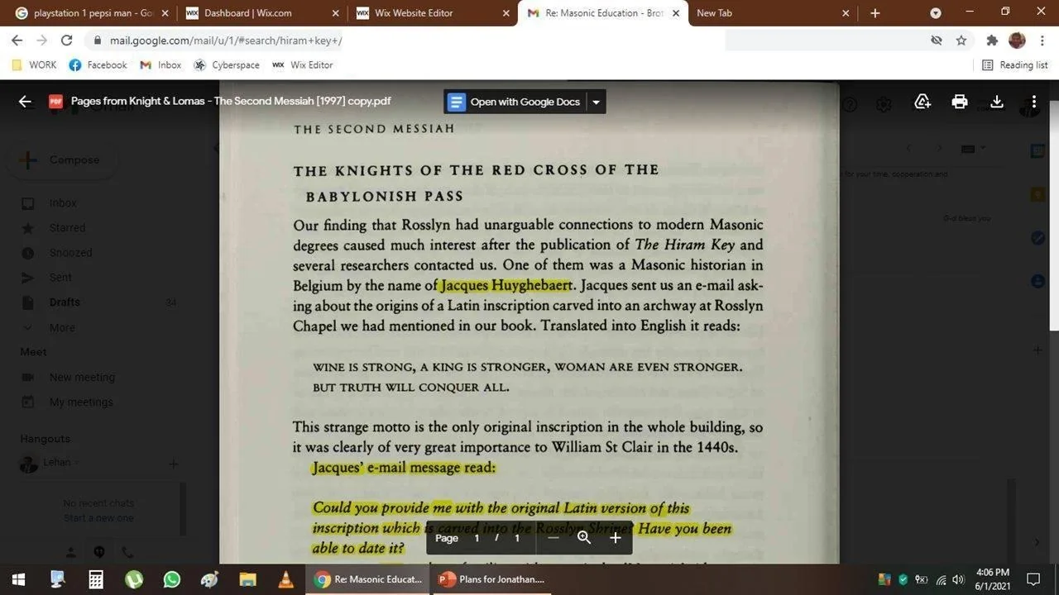Zoom out of the PDF page
This screenshot has height=595, width=1059.
pos(553,538)
